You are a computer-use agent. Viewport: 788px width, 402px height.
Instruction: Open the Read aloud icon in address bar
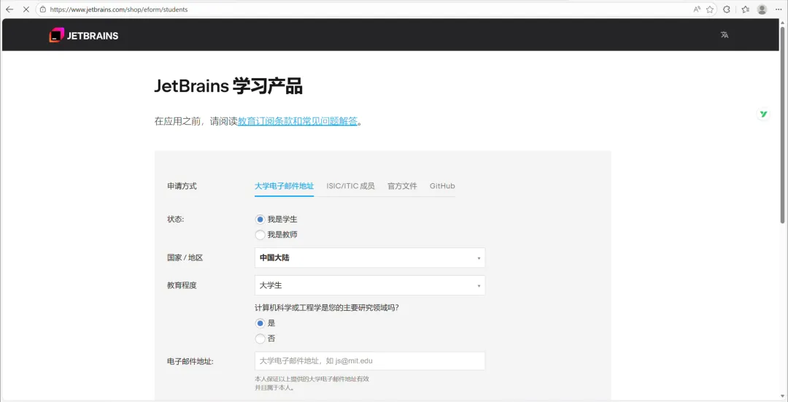point(697,9)
